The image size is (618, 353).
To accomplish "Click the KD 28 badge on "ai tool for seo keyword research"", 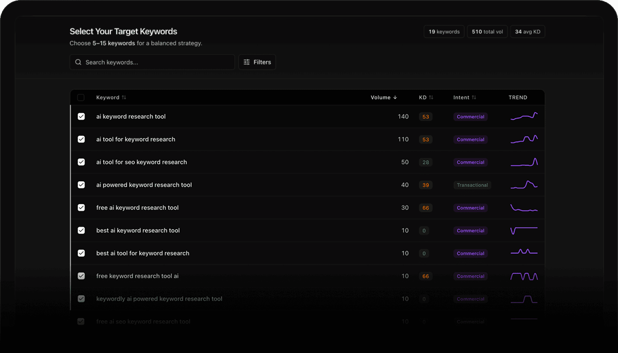I will tap(426, 162).
